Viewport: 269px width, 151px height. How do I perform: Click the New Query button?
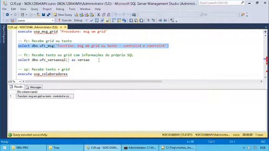[x=63, y=15]
